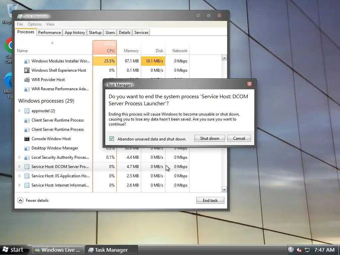Switch to the Users tab

(x=110, y=33)
